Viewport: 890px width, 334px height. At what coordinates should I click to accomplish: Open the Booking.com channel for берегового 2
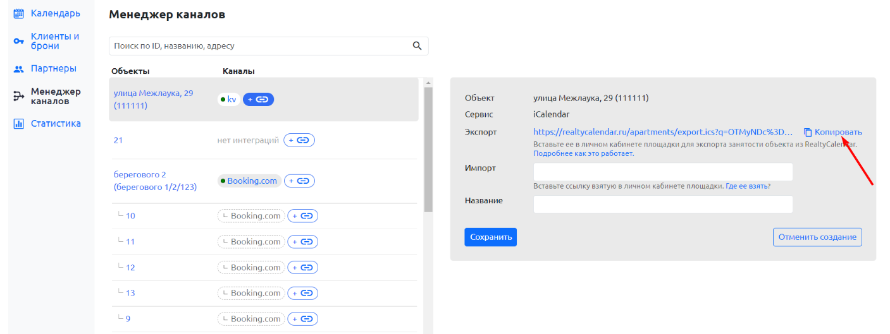pyautogui.click(x=249, y=181)
